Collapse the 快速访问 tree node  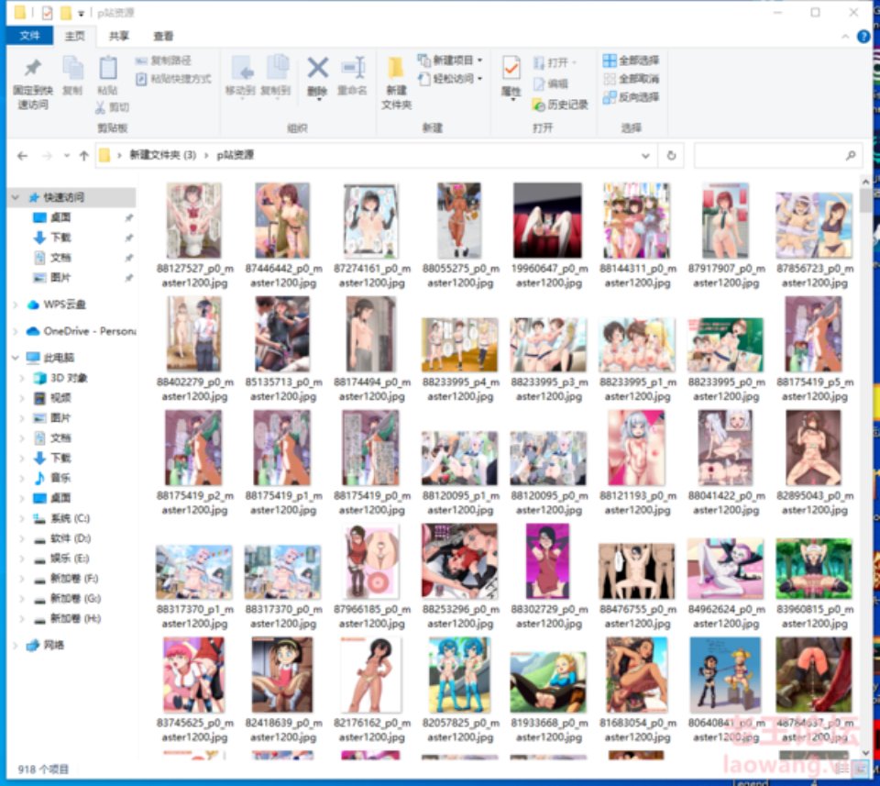tap(16, 197)
